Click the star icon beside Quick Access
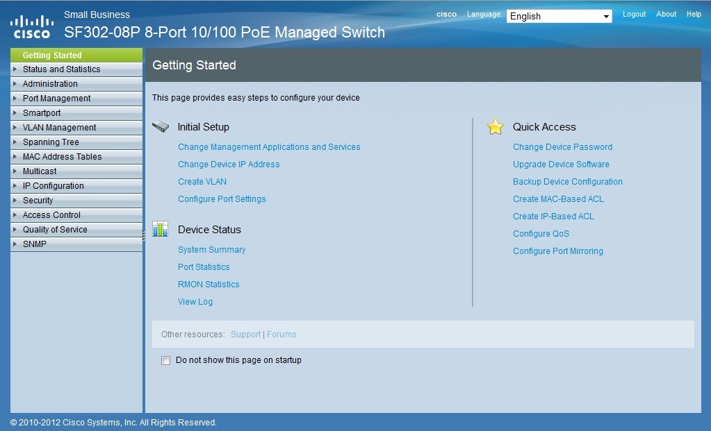The height and width of the screenshot is (431, 711). [495, 126]
